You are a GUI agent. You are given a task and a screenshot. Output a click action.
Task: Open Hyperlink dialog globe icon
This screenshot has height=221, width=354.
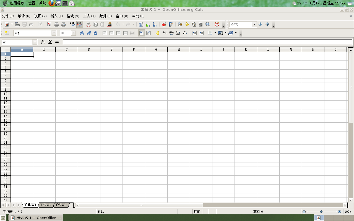pos(141,24)
